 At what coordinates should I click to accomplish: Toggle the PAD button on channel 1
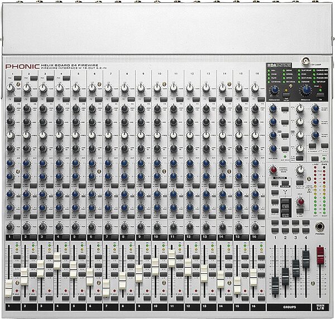[17, 78]
